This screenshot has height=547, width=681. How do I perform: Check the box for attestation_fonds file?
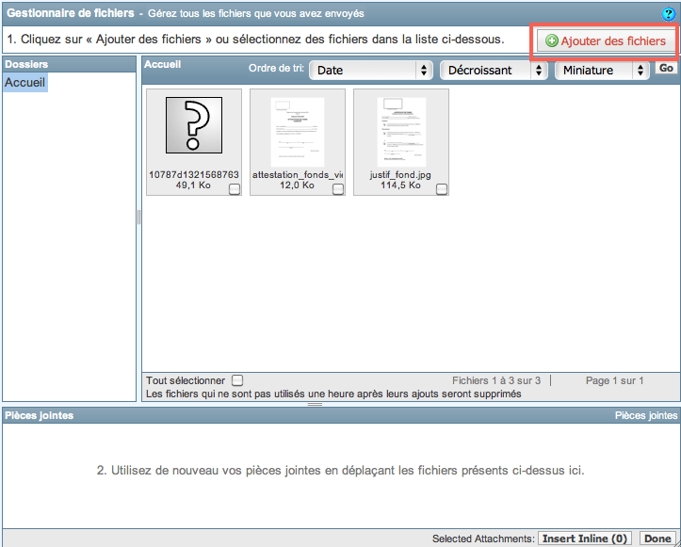pos(338,189)
